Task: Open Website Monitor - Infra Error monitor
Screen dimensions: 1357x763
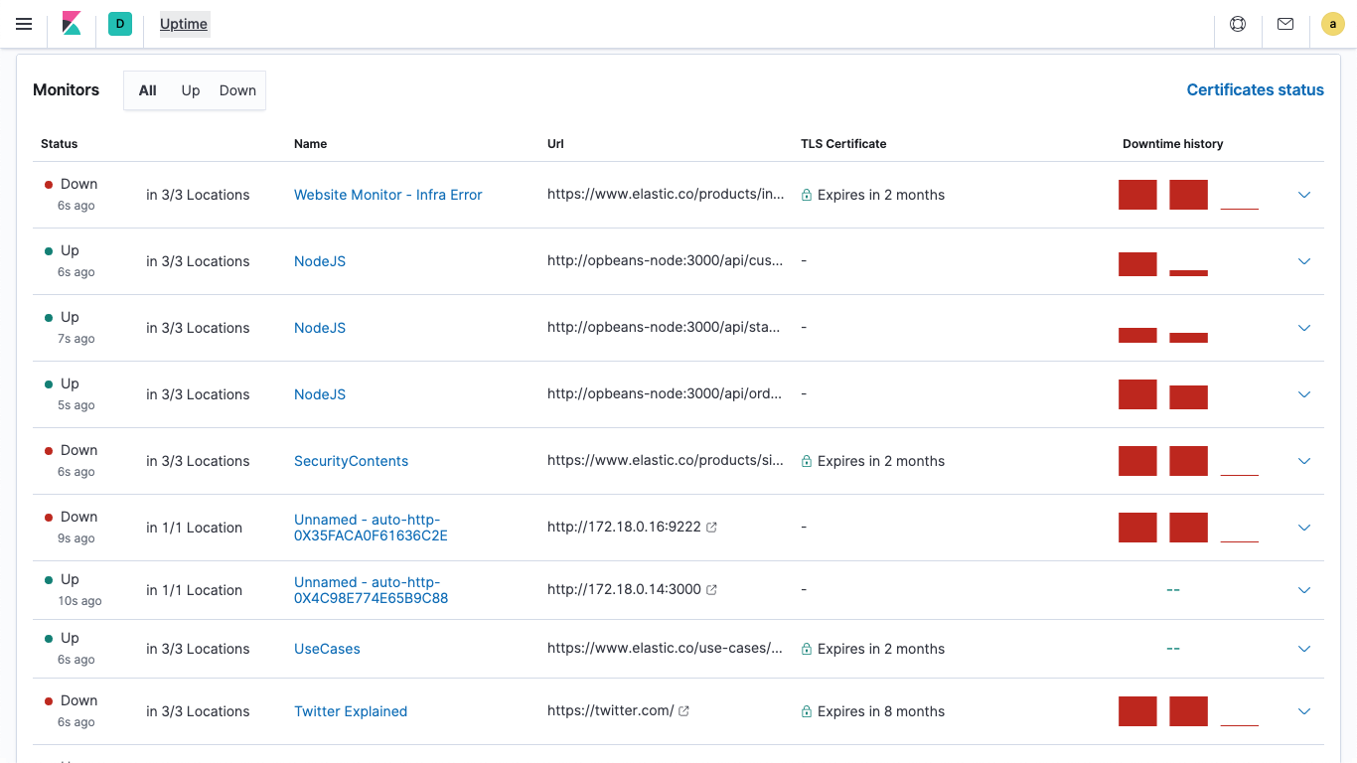Action: tap(387, 195)
